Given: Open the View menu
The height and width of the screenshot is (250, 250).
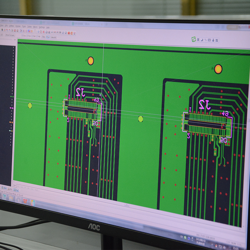Looking at the screenshot, I should pos(2,25).
